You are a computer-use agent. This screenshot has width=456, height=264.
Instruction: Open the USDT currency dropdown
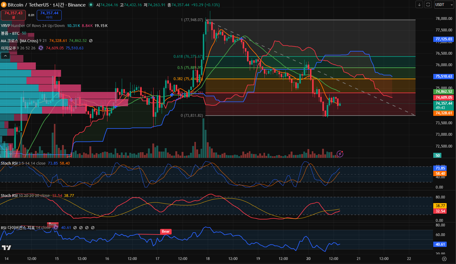(x=444, y=5)
